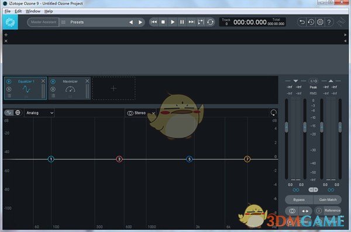This screenshot has height=232, width=351.
Task: Click the Gain Match button
Action: coord(328,200)
